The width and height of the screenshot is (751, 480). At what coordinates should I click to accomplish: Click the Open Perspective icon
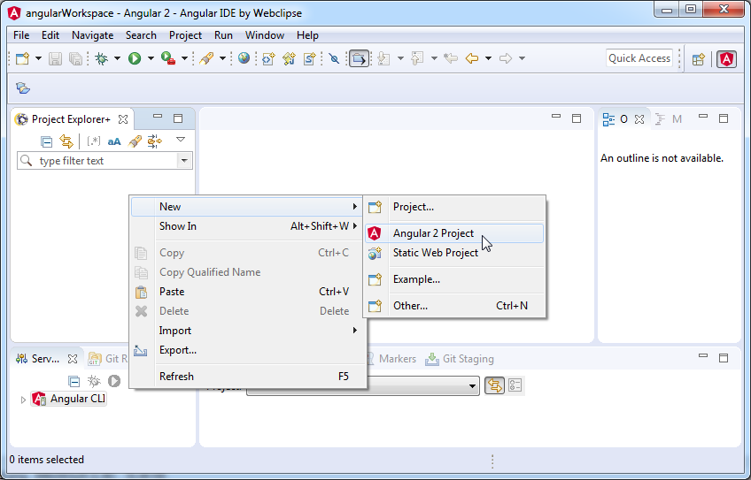(x=699, y=59)
